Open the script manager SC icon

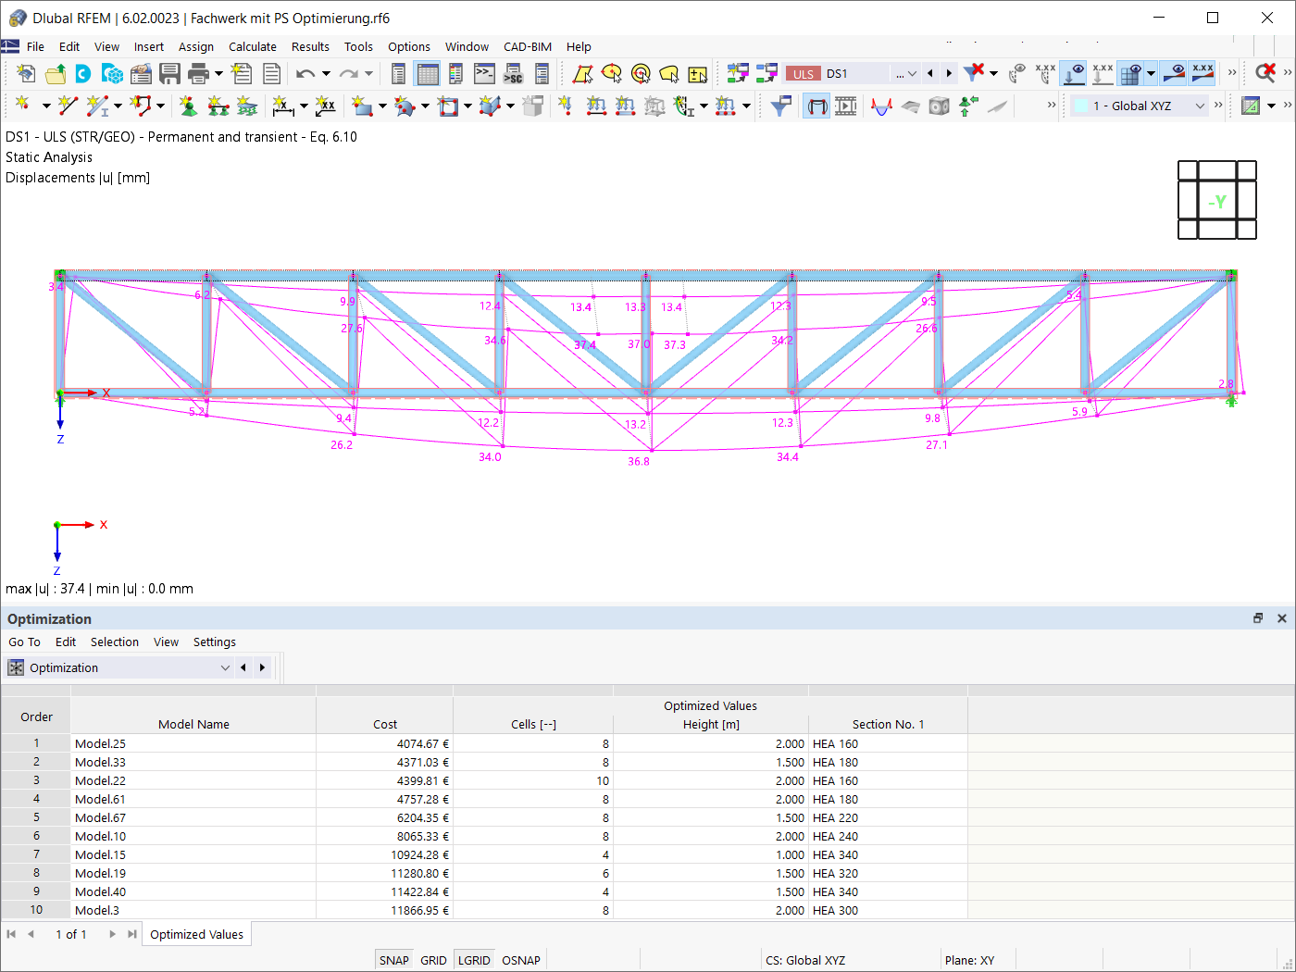513,74
